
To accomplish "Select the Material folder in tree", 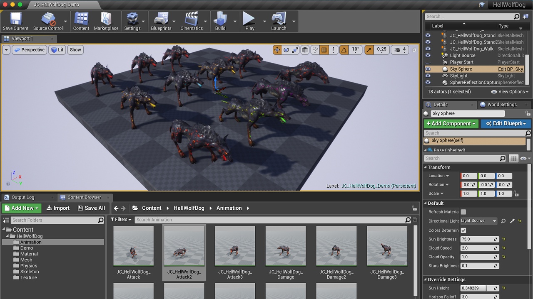I will (29, 254).
